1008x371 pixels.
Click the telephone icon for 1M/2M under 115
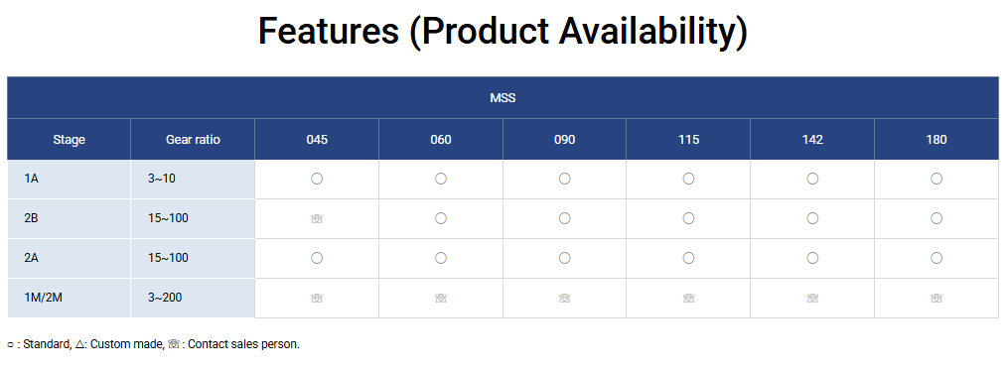688,298
